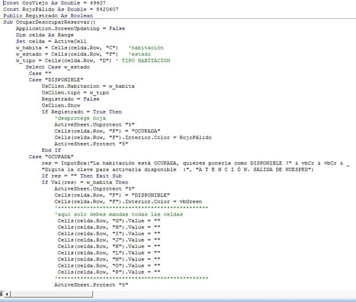
Task: Click the 'Cells(celda.Row, "G").Value' line
Action: pyautogui.click(x=109, y=221)
